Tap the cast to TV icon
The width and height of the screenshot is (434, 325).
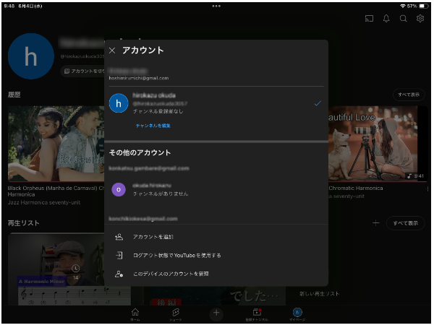[x=369, y=19]
